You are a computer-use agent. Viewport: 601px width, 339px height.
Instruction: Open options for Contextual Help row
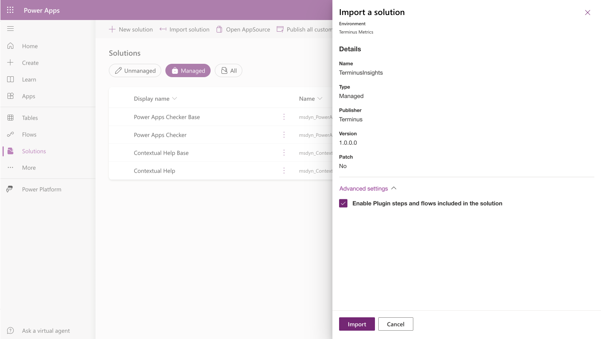pos(284,171)
